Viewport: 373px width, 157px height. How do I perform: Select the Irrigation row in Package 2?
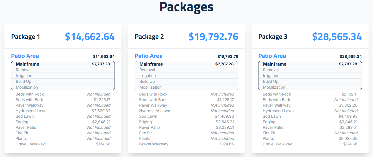point(148,76)
